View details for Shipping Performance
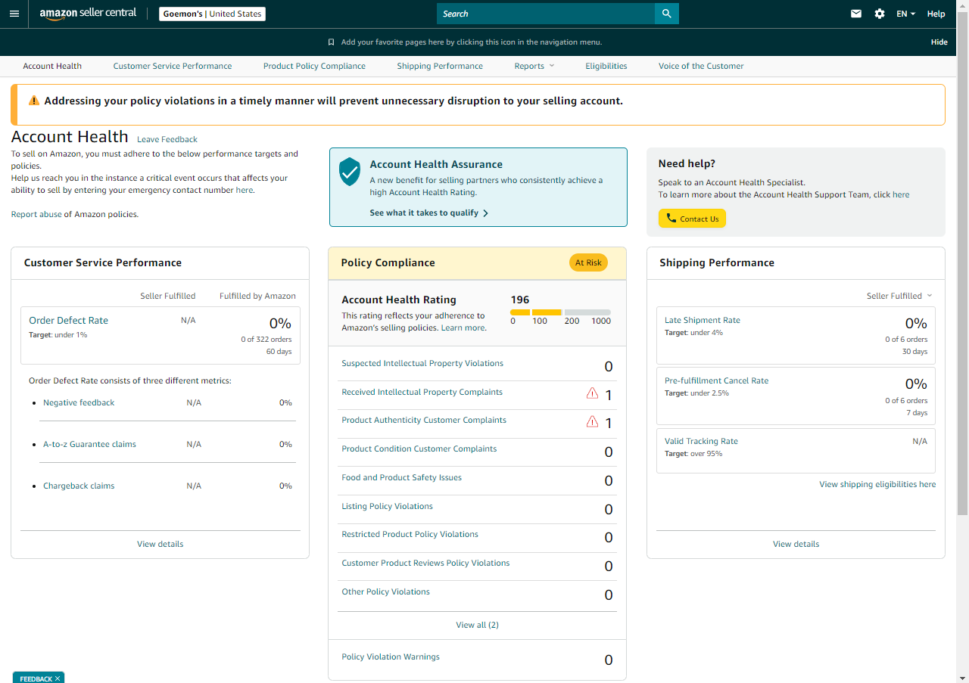This screenshot has width=969, height=683. point(796,544)
